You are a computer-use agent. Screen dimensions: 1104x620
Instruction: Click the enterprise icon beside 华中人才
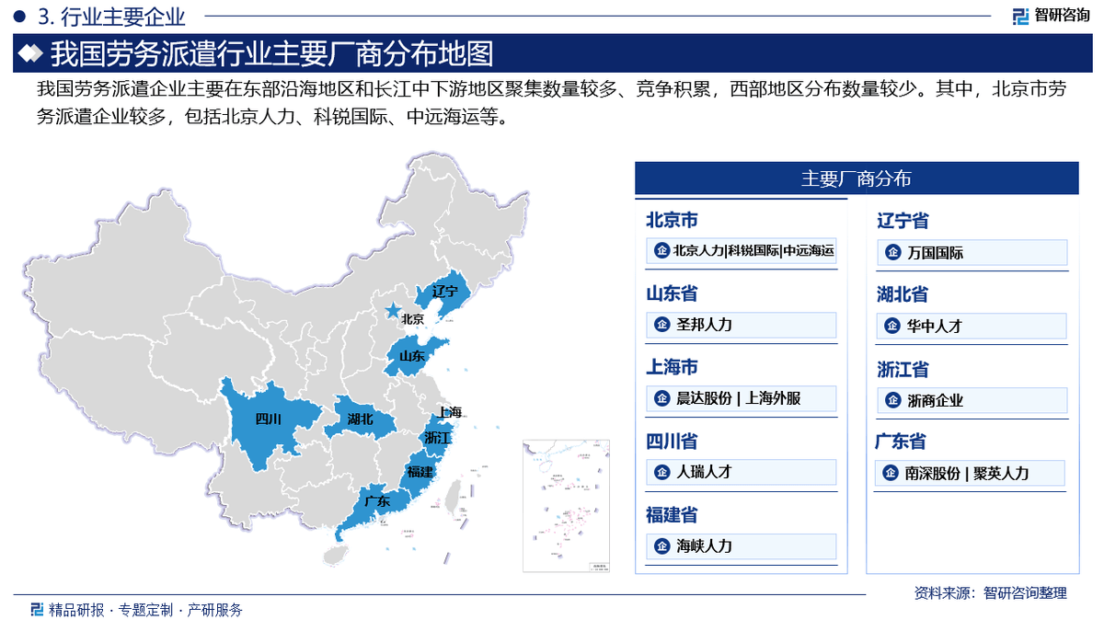(x=891, y=326)
